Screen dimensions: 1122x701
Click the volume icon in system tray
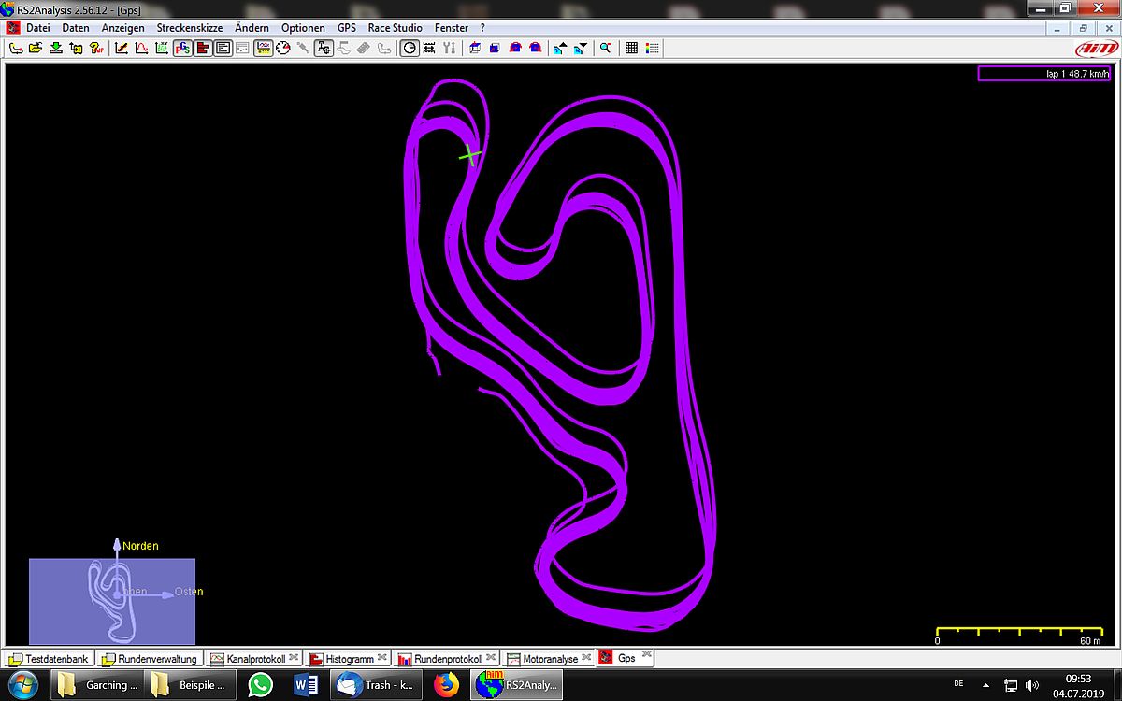[1033, 685]
